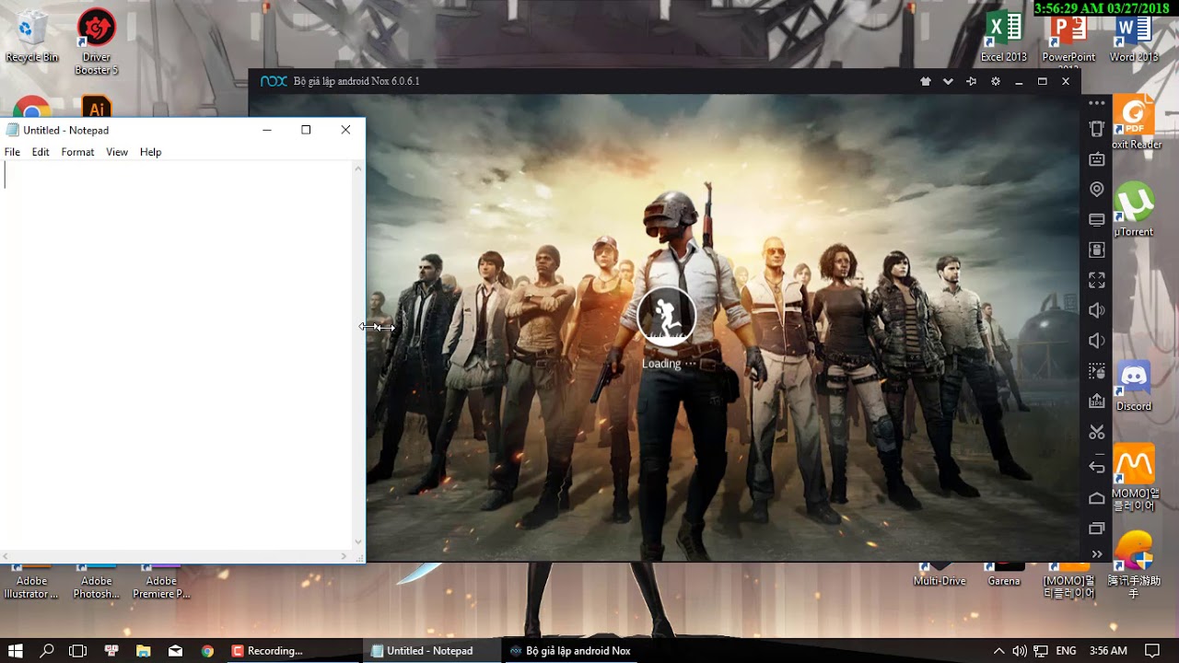Click Notepad horizontal scrollbar right arrow
The width and height of the screenshot is (1179, 663).
pyautogui.click(x=344, y=556)
